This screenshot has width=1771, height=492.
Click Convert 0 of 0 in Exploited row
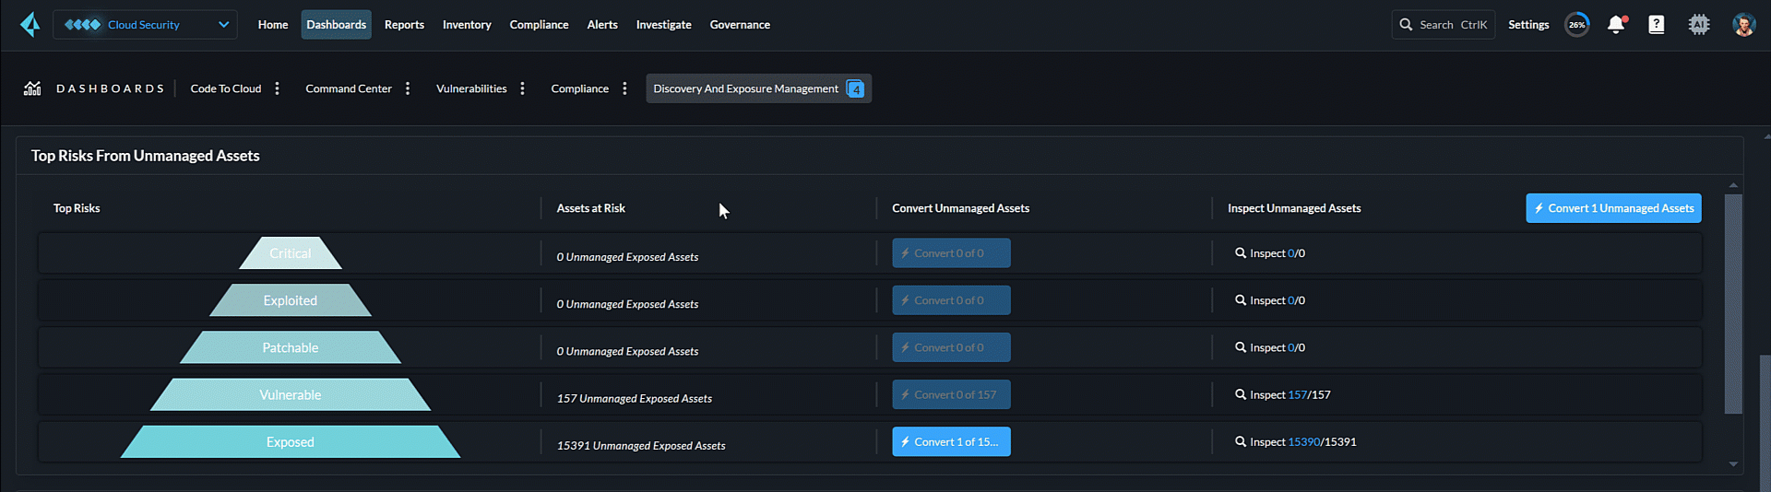tap(951, 300)
